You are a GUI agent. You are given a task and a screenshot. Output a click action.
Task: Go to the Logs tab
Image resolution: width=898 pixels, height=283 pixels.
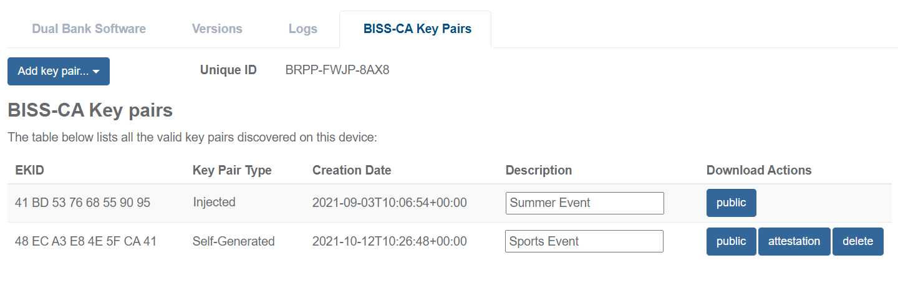(303, 29)
